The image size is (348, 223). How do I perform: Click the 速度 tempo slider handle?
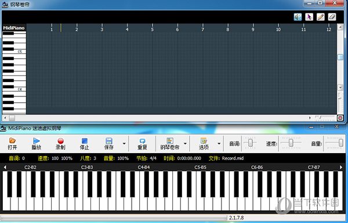[291, 143]
